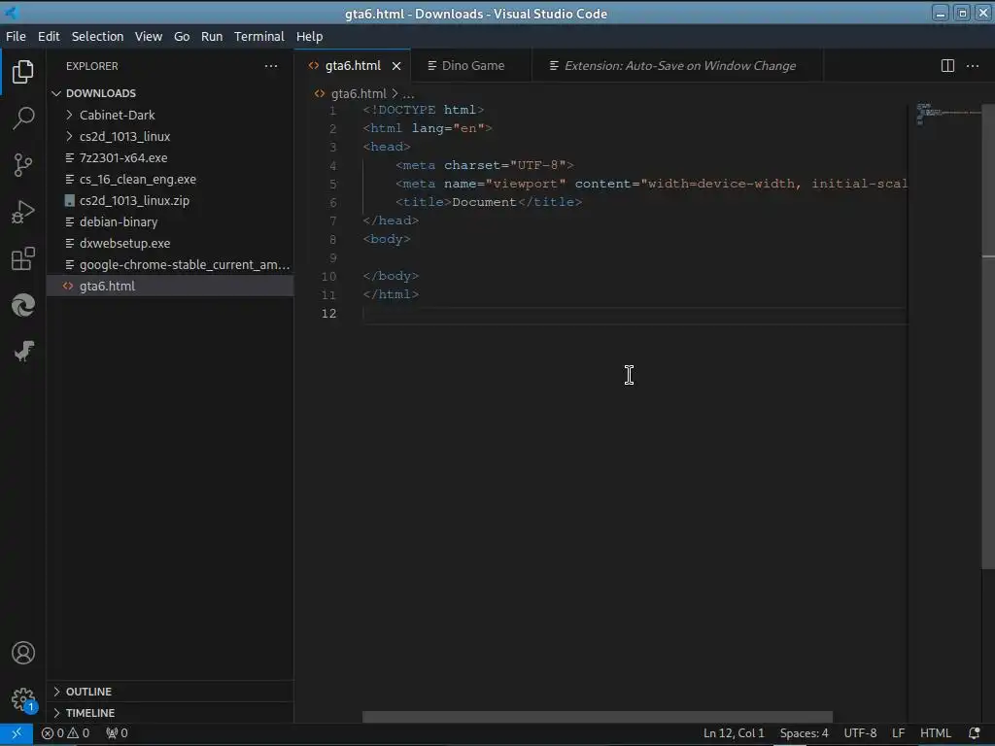Click the code minimap preview
995x746 pixels.
coord(947,115)
